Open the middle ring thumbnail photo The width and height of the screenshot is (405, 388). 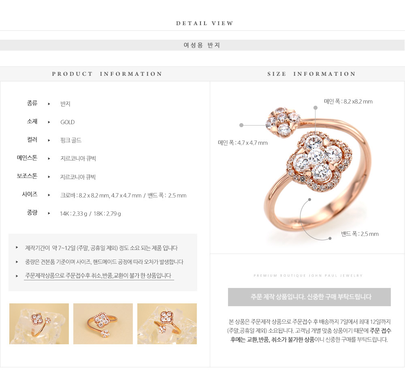coord(103,324)
